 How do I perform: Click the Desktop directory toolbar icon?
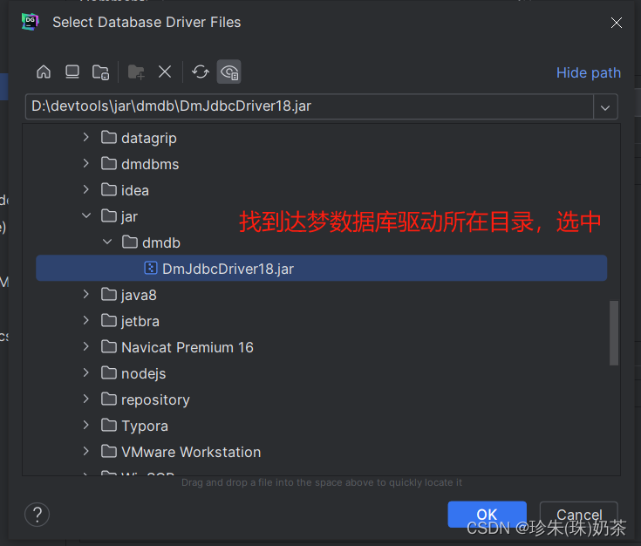72,72
